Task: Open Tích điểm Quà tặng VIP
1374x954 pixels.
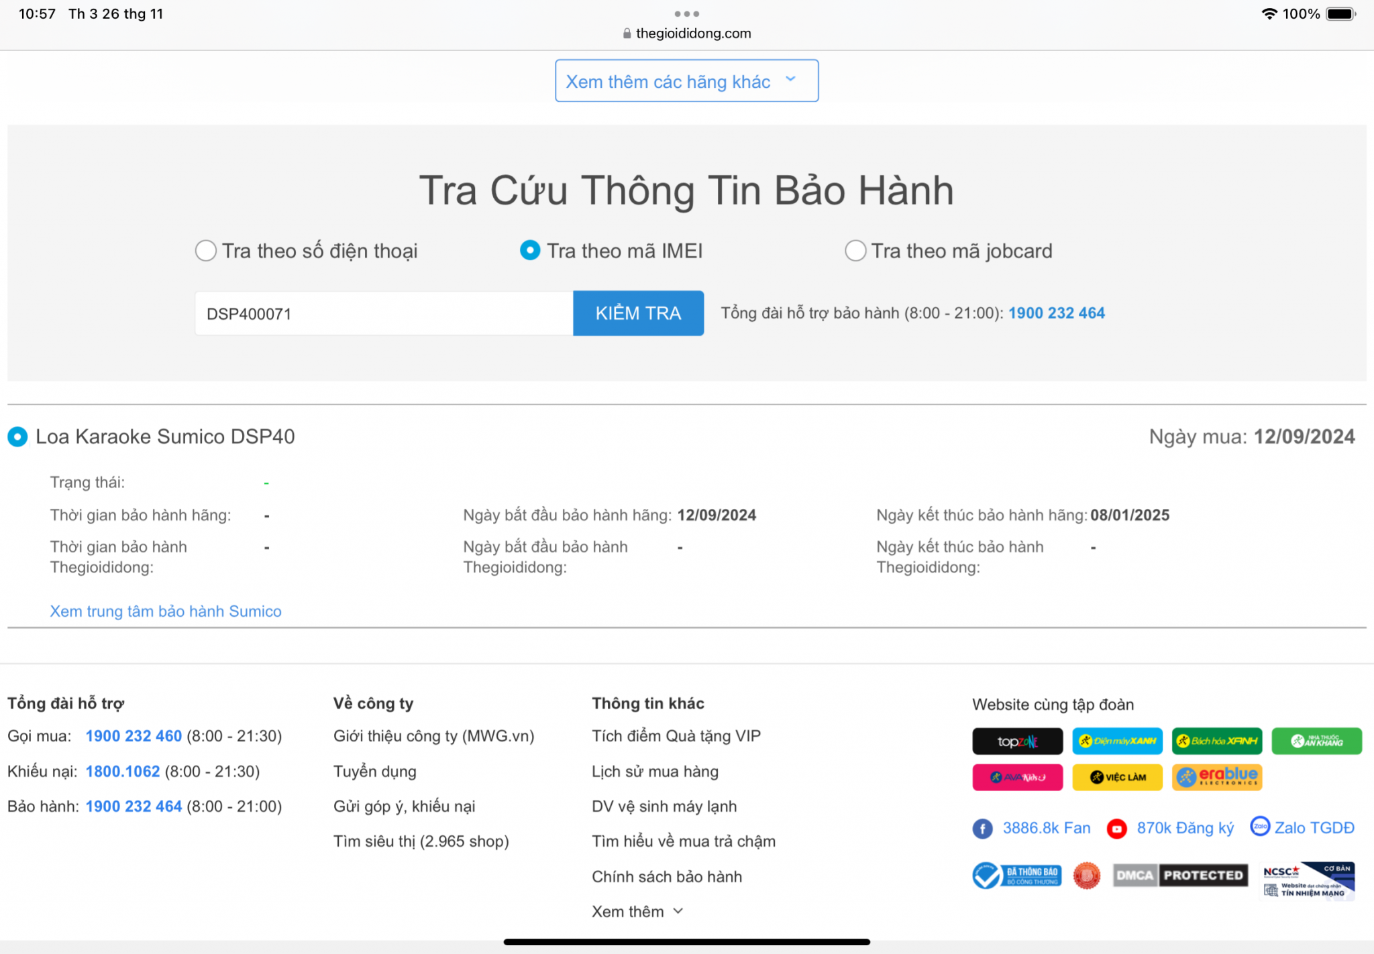Action: [676, 736]
